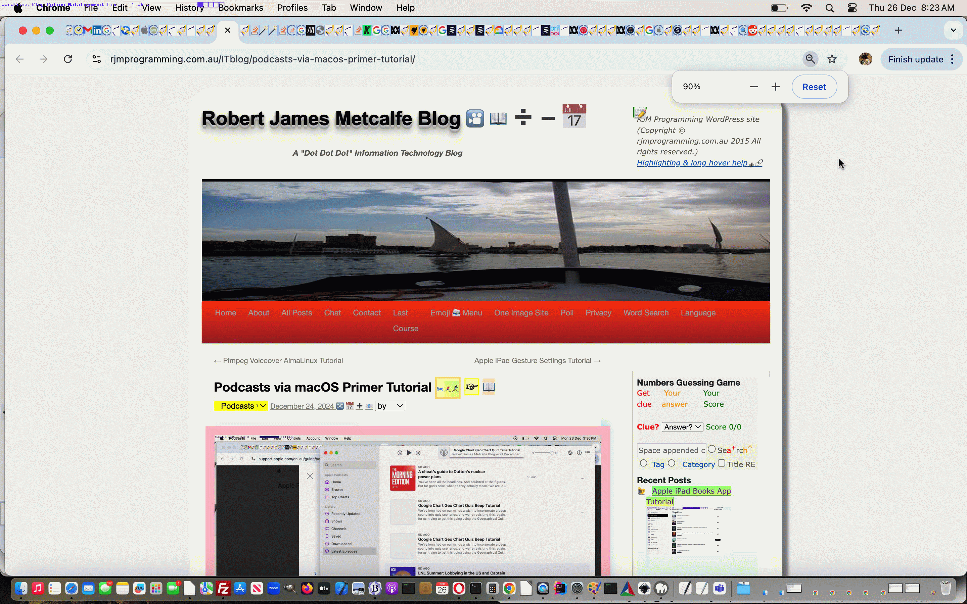Select the Search radio button
Screen dimensions: 967x604
coord(711,449)
